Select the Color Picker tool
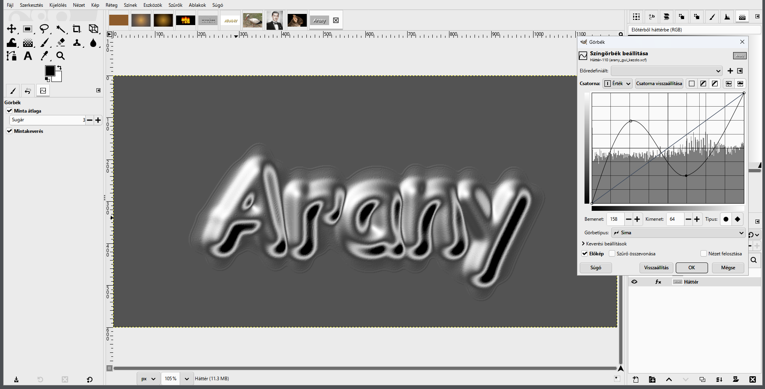 44,56
